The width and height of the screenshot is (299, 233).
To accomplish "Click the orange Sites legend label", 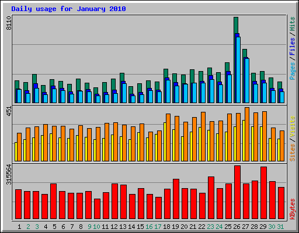I will click(293, 153).
